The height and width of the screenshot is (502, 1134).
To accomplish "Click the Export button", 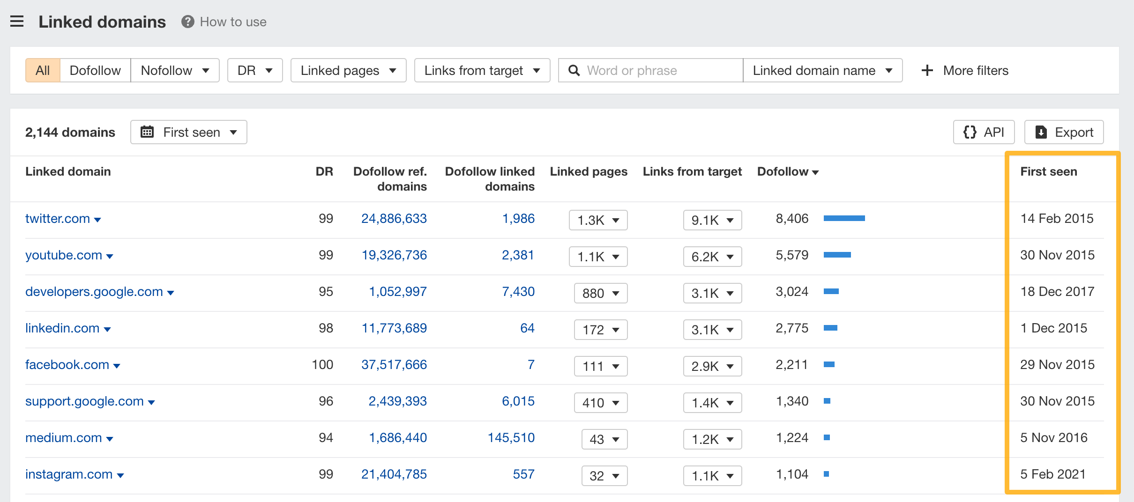I will tap(1064, 132).
